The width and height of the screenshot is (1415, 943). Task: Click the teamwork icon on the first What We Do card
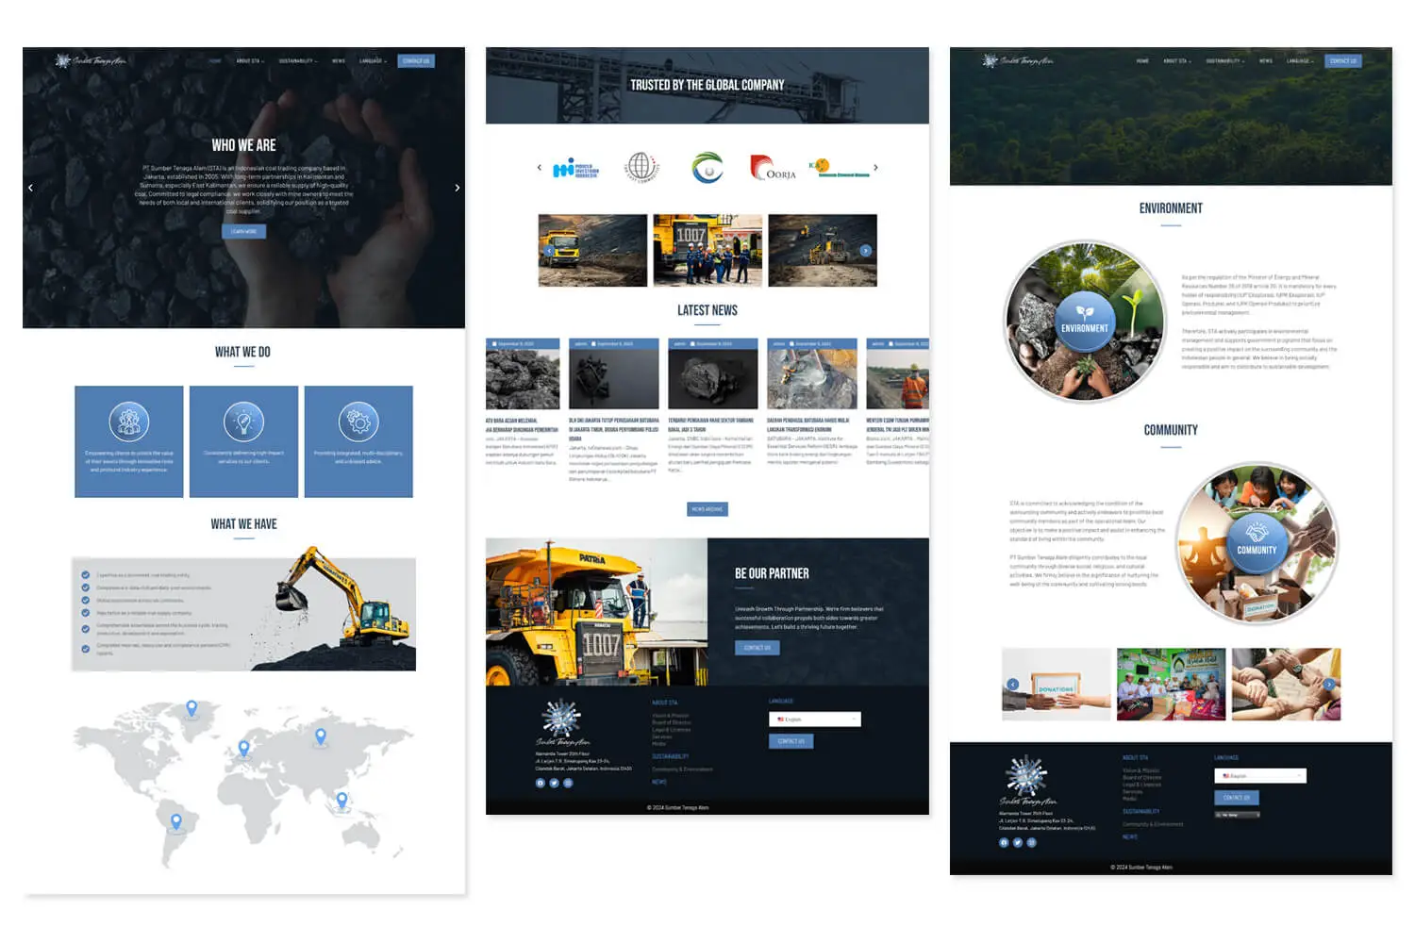pyautogui.click(x=129, y=422)
